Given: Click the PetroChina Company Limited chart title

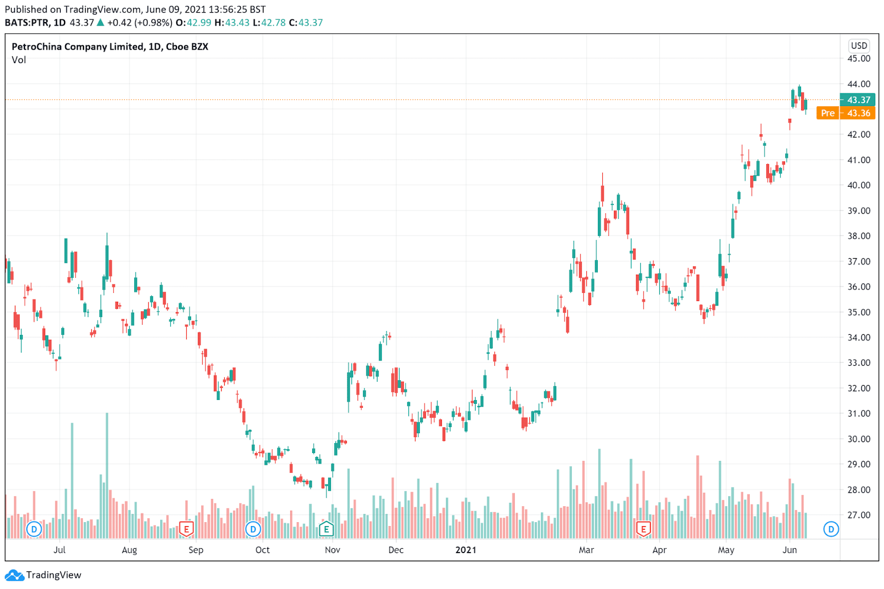Looking at the screenshot, I should pyautogui.click(x=110, y=46).
